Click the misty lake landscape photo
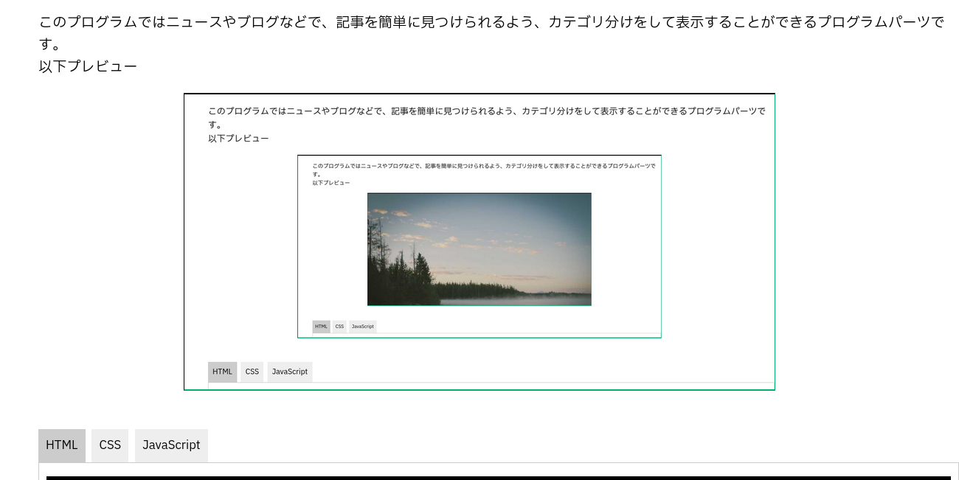Viewport: 959px width, 480px height. coord(479,248)
